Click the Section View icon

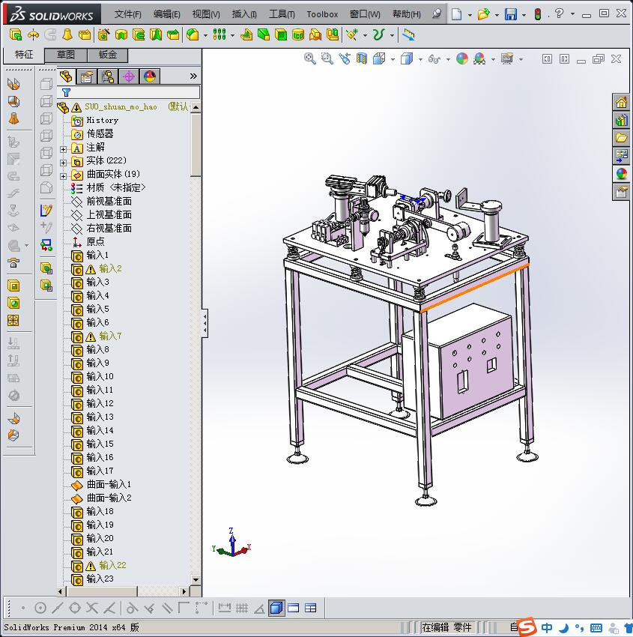coord(361,58)
